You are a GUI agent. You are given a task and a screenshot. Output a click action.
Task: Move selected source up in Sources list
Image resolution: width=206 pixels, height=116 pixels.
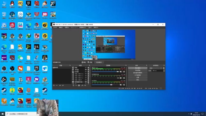(82, 86)
